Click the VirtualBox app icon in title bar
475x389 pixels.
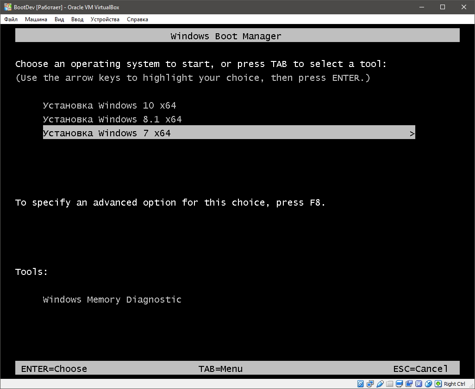7,7
